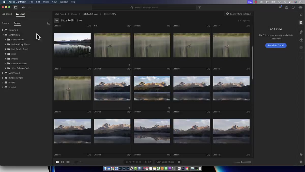Open the share export icon
The height and width of the screenshot is (172, 305).
click(286, 7)
